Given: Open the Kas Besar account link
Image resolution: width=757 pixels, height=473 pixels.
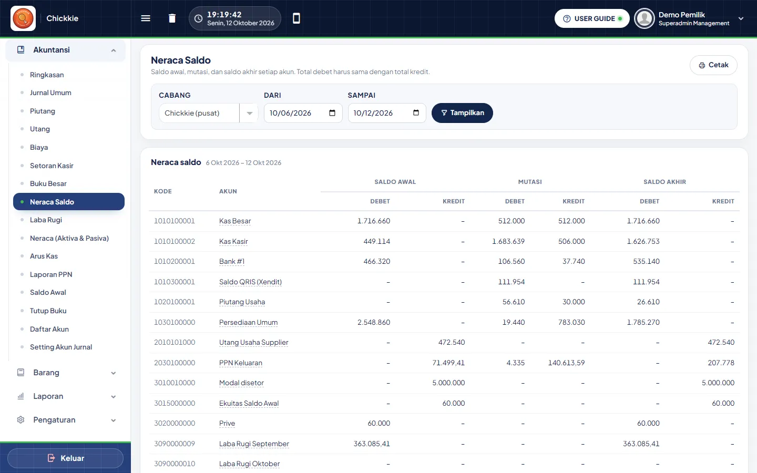Looking at the screenshot, I should pos(235,221).
